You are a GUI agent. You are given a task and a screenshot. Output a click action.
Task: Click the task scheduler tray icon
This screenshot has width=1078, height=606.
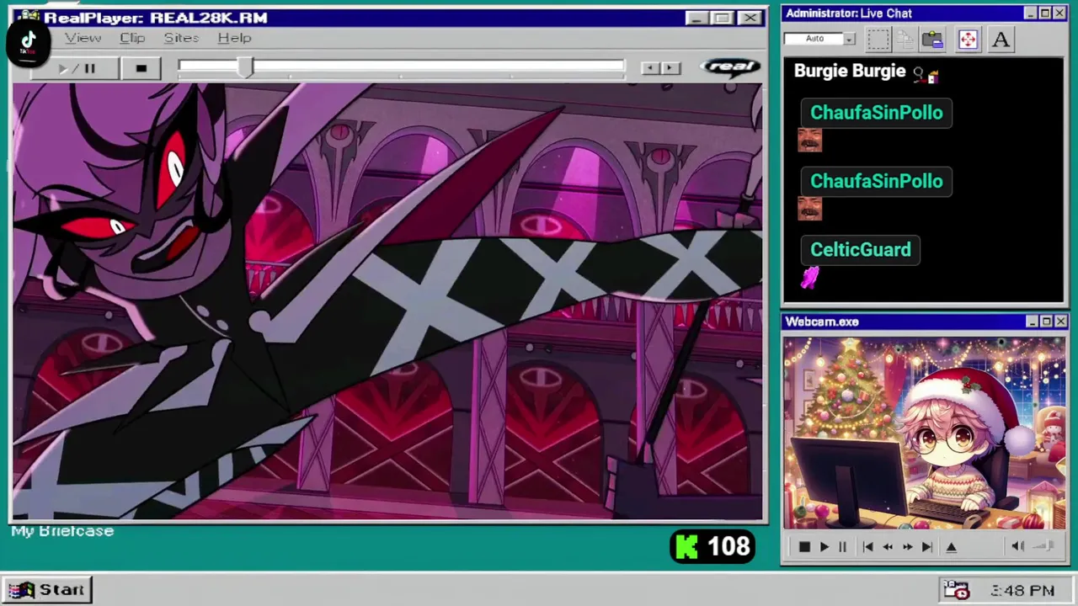point(956,590)
